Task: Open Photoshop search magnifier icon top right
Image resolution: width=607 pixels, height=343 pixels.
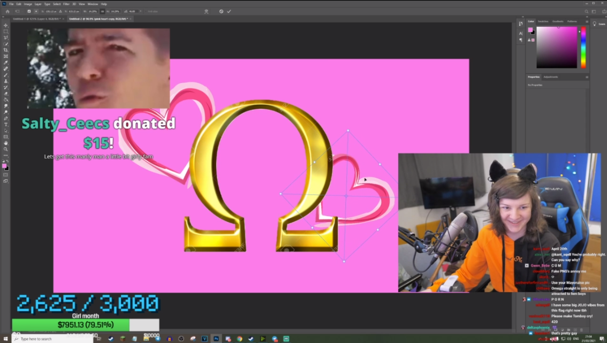Action: click(587, 12)
